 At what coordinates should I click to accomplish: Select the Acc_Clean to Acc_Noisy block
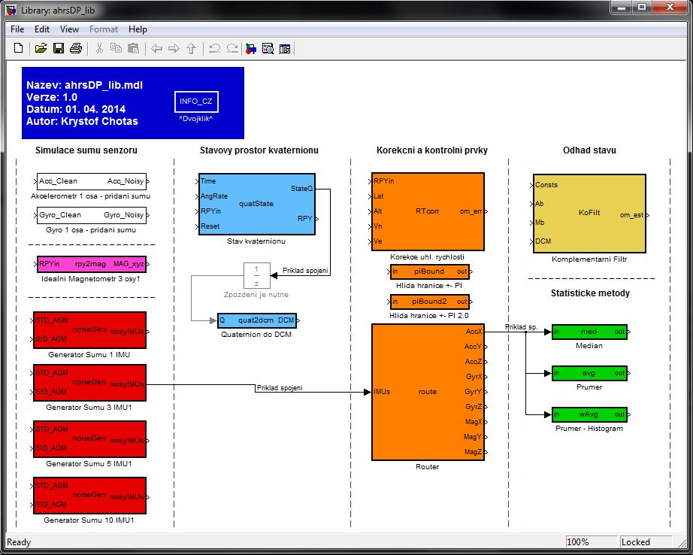click(92, 181)
